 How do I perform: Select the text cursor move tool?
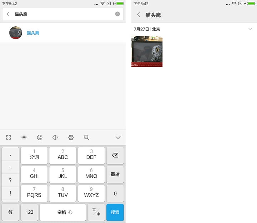click(x=55, y=137)
